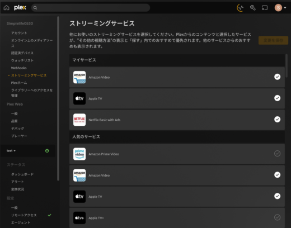Open the activity monitor icon
The image size is (291, 228).
[240, 8]
